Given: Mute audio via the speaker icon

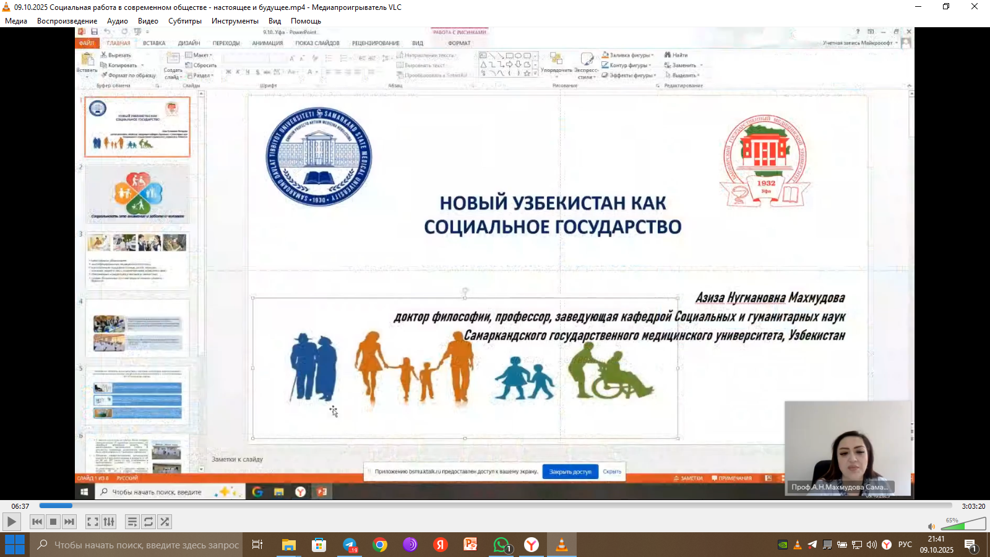Looking at the screenshot, I should (931, 526).
